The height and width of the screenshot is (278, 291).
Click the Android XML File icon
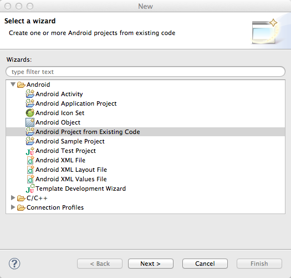click(30, 160)
